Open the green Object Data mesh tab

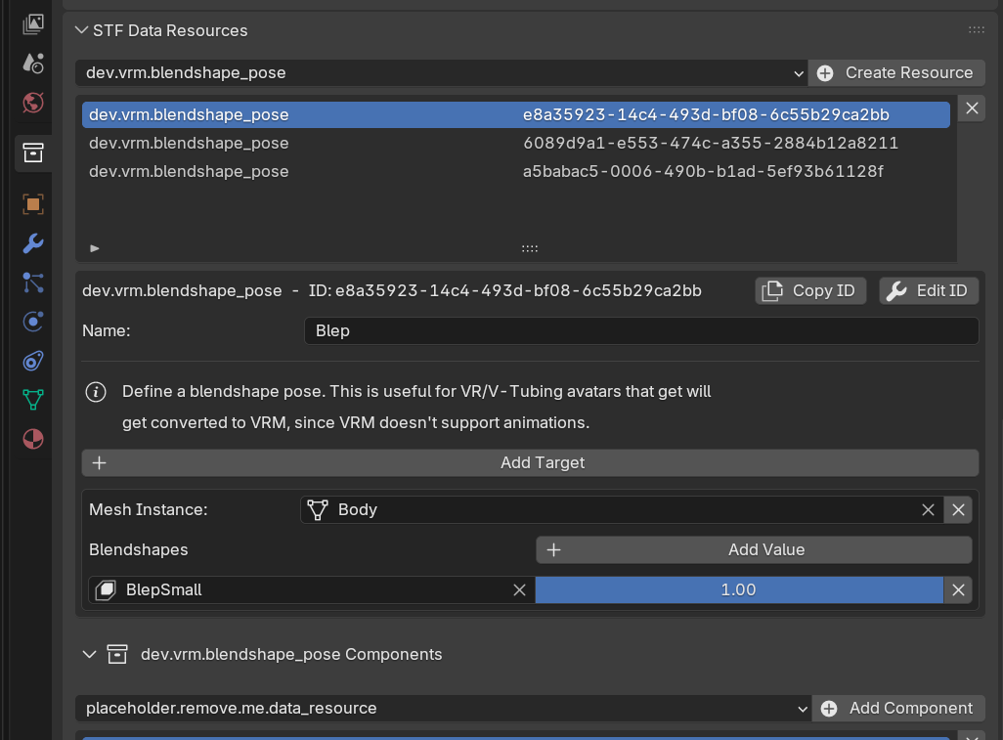click(33, 400)
